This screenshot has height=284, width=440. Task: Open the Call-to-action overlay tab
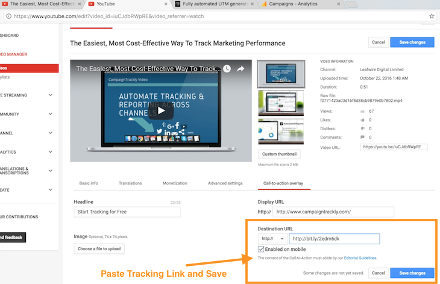coord(283,183)
